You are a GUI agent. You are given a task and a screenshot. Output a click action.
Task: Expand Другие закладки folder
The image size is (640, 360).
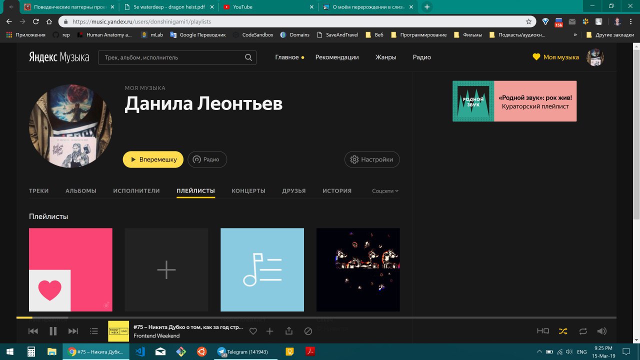609,34
